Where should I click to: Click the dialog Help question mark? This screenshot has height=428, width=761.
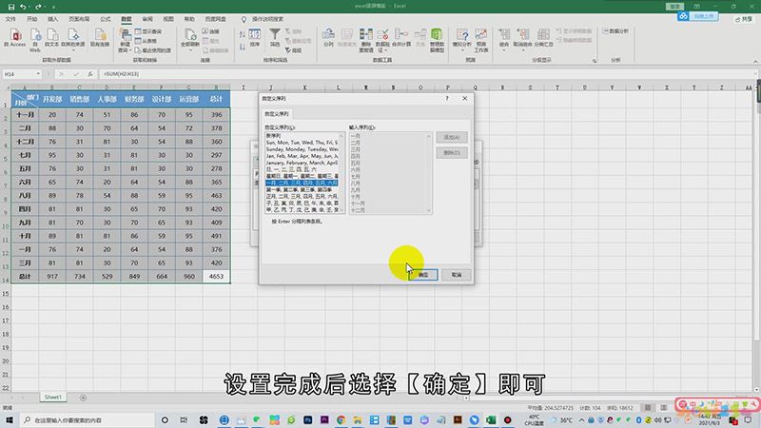point(447,98)
